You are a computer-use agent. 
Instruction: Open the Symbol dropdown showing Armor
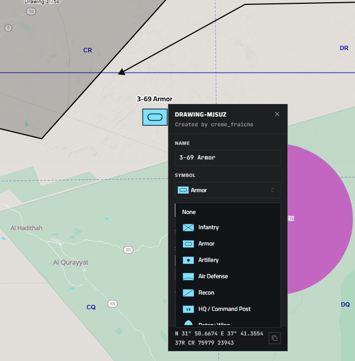228,190
